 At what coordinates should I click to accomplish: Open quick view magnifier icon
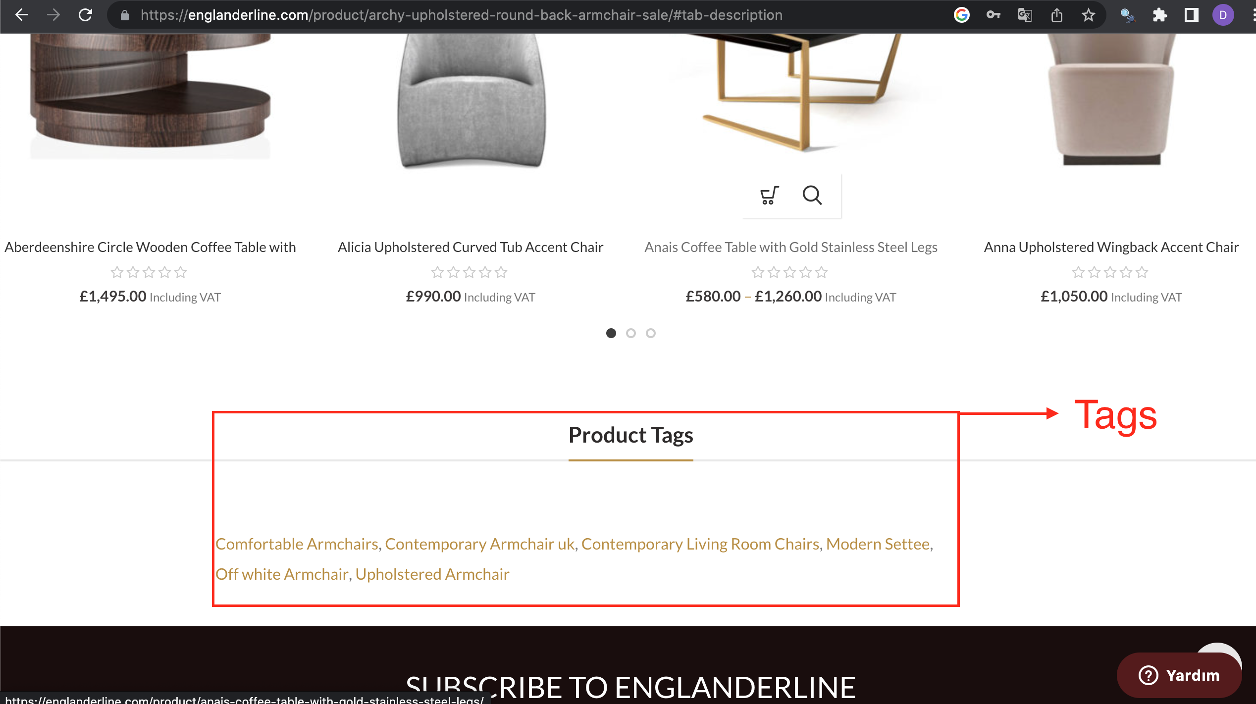click(812, 195)
